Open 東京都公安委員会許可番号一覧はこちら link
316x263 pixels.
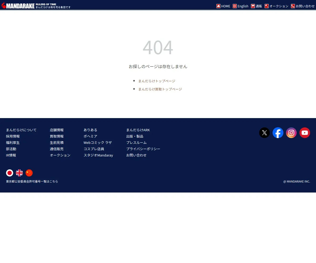(32, 181)
